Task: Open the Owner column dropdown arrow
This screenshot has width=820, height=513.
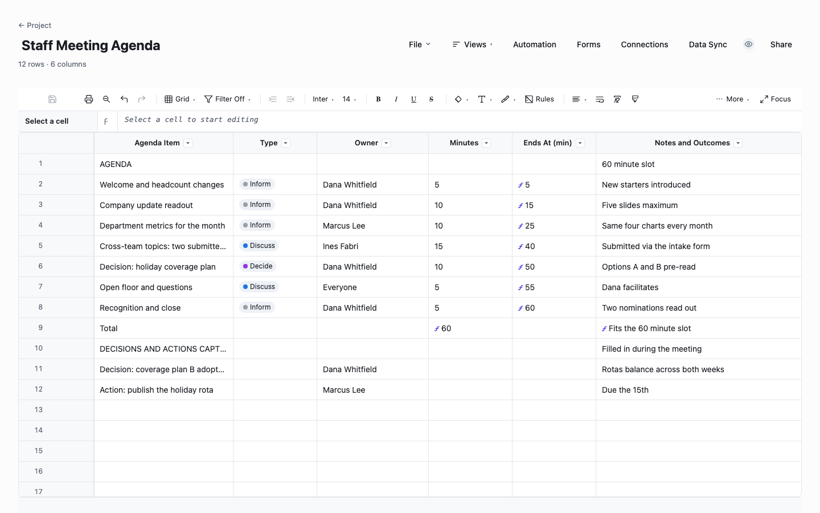Action: 386,143
